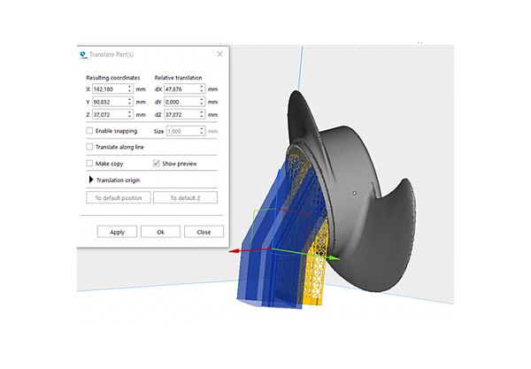Viewport: 531px width, 369px height.
Task: Close the Translate Part(s) dialog with X
Action: 219,54
